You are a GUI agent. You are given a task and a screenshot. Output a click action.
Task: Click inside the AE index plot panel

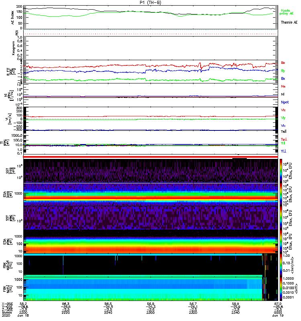pos(150,17)
